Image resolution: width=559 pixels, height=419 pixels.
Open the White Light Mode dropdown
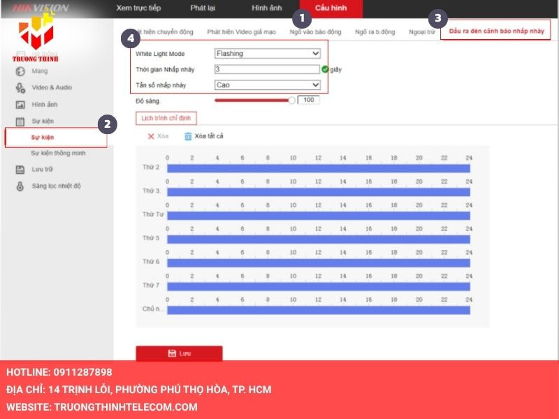267,54
